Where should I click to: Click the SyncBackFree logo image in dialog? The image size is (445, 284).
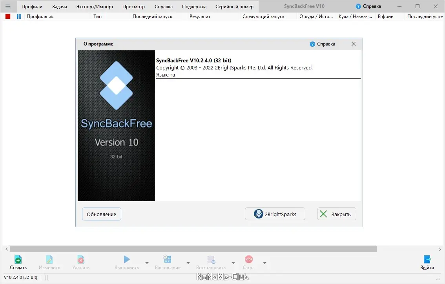coord(117,126)
